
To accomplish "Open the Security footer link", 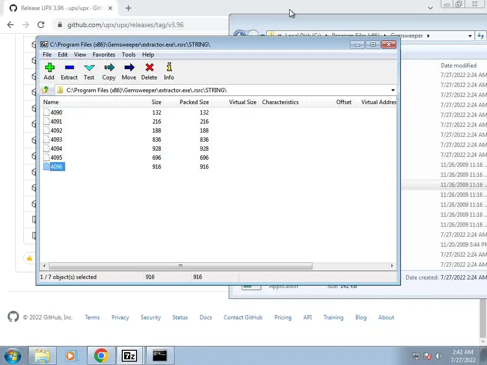I will tap(151, 317).
